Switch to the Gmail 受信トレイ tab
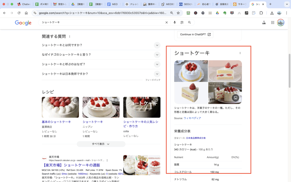The image size is (291, 182). [60, 4]
